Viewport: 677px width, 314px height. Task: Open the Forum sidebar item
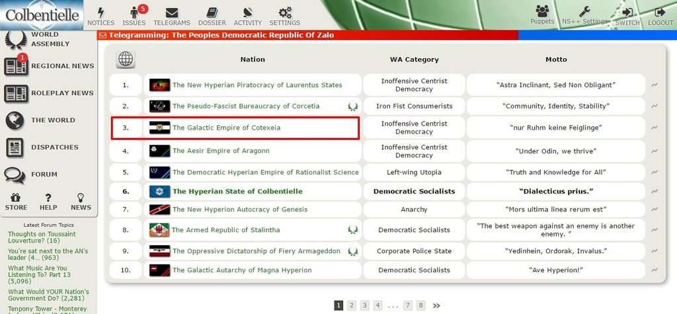[x=44, y=175]
